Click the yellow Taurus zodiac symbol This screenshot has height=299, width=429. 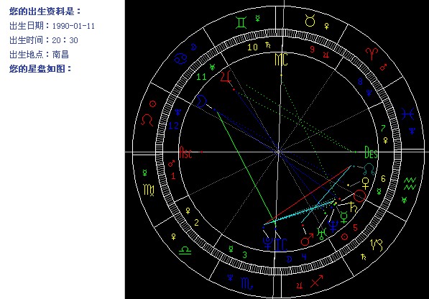coord(310,21)
